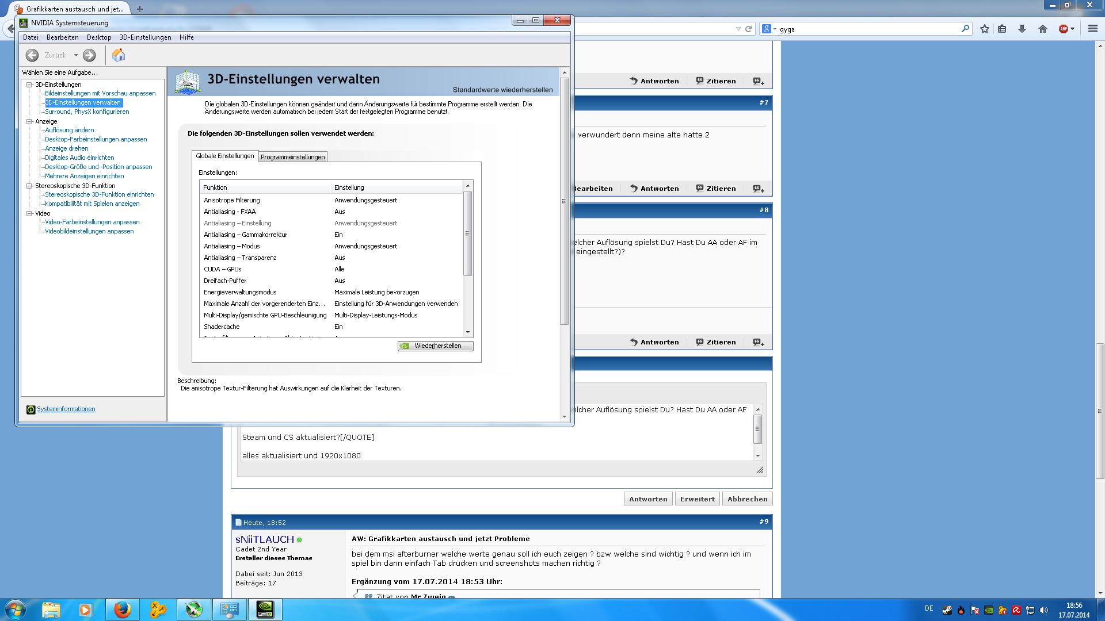The width and height of the screenshot is (1105, 621).
Task: Open the 3D-Einstellungen menu in menu bar
Action: [145, 37]
